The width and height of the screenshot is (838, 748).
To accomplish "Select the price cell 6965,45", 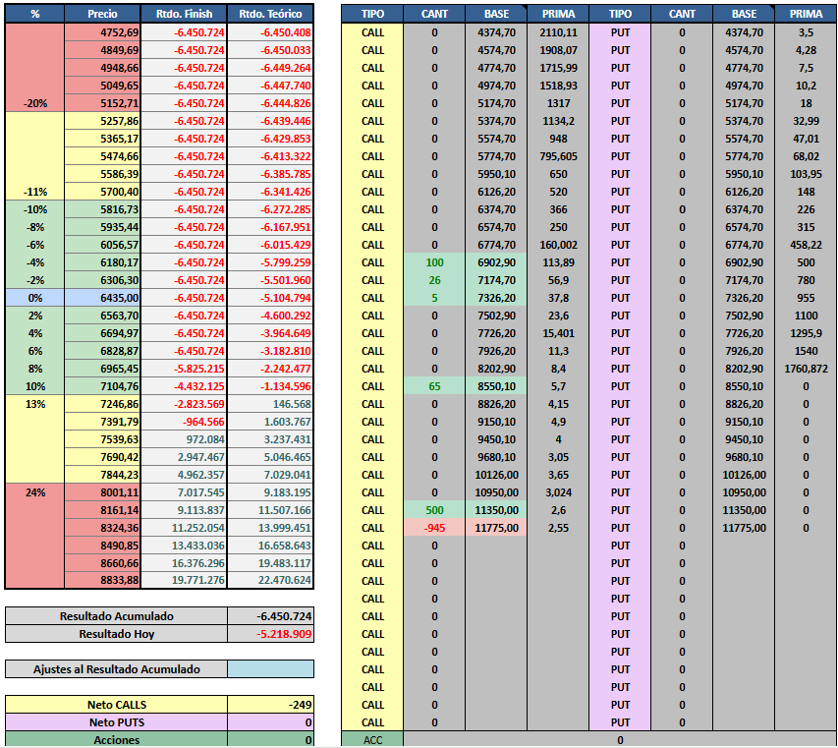I will 102,369.
